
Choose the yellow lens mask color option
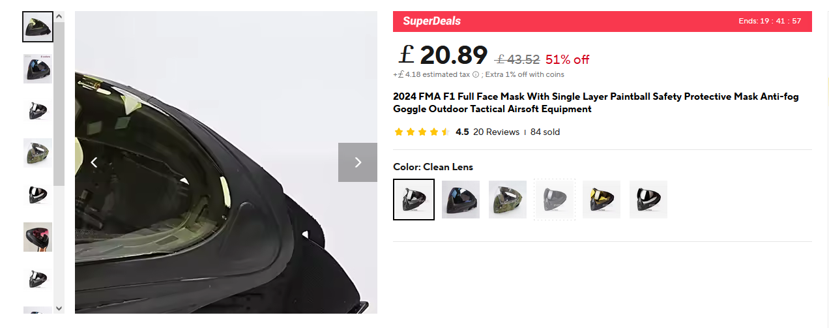click(602, 200)
